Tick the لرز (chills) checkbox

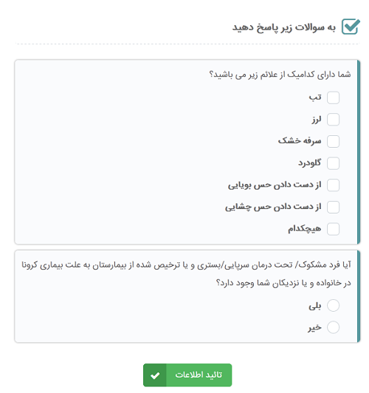(x=333, y=120)
